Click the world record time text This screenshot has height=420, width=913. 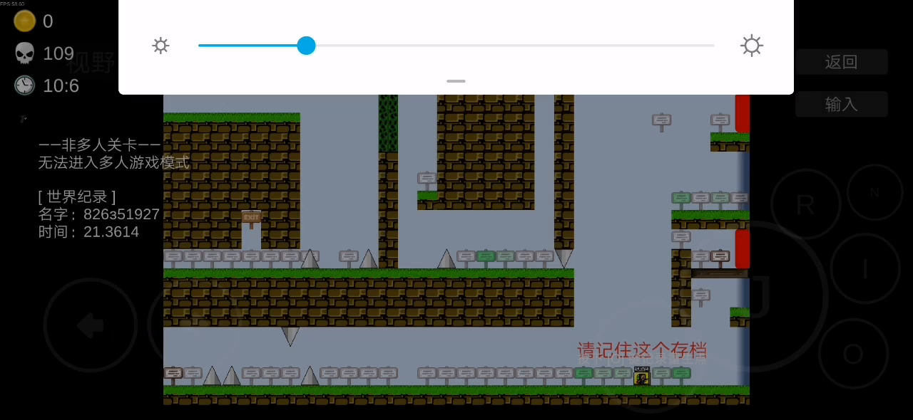point(88,232)
